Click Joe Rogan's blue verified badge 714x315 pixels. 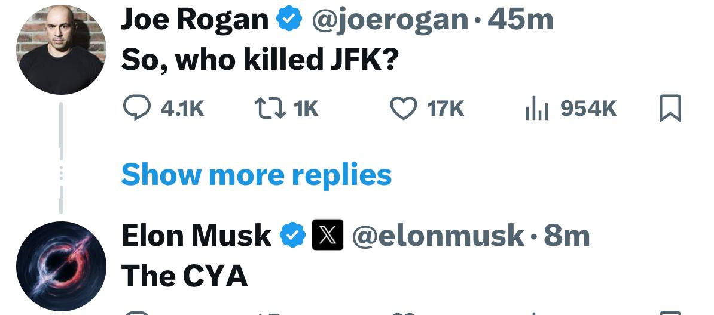(x=288, y=21)
